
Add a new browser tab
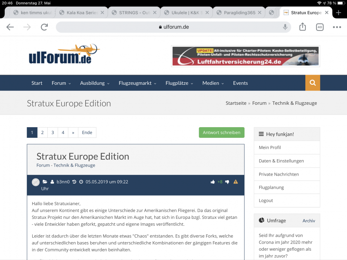coord(338,13)
